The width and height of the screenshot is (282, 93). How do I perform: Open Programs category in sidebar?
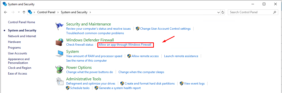14,48
